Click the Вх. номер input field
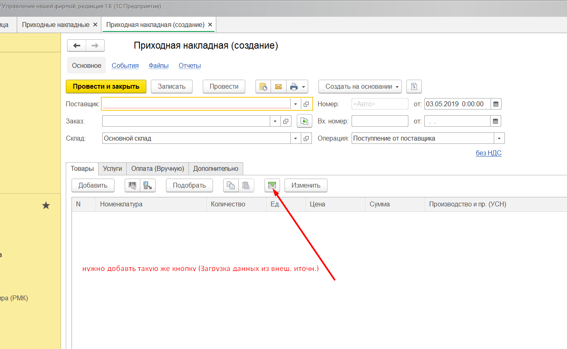This screenshot has width=567, height=349. (x=379, y=121)
